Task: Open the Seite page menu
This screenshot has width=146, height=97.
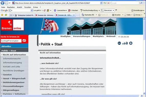Action: pyautogui.click(x=128, y=15)
